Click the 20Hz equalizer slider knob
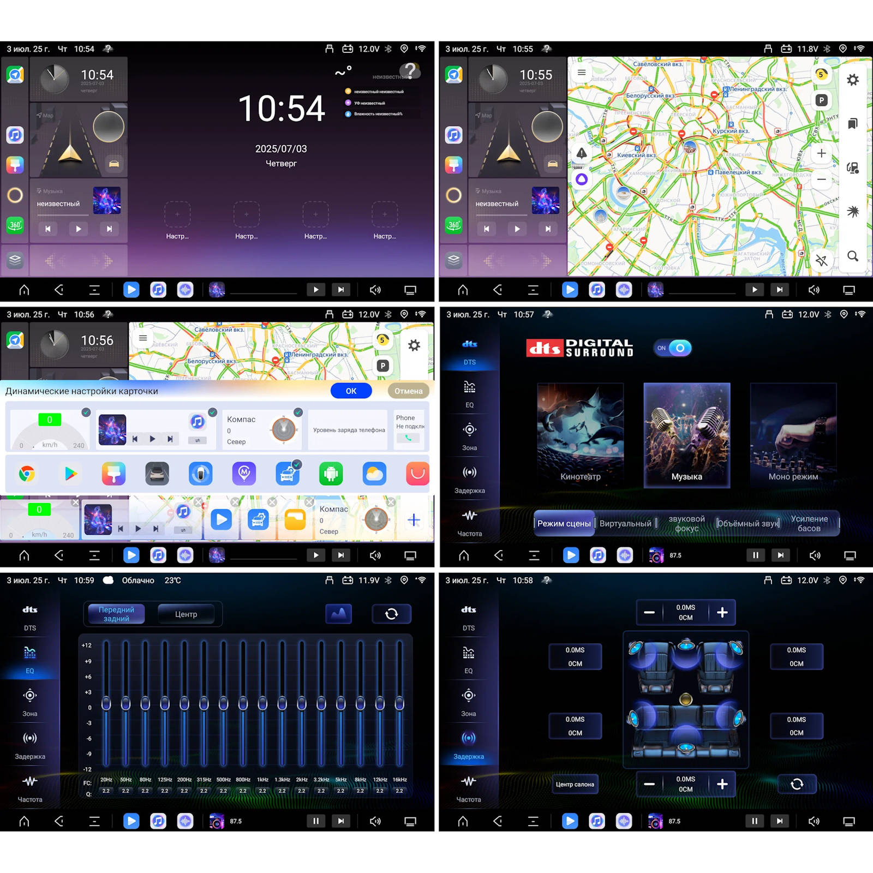873x873 pixels. 106,704
